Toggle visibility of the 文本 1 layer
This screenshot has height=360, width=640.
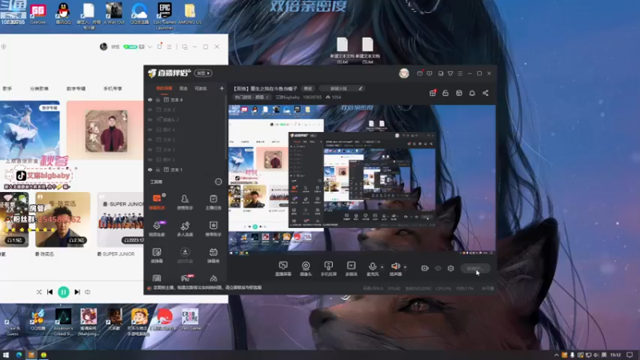point(150,170)
